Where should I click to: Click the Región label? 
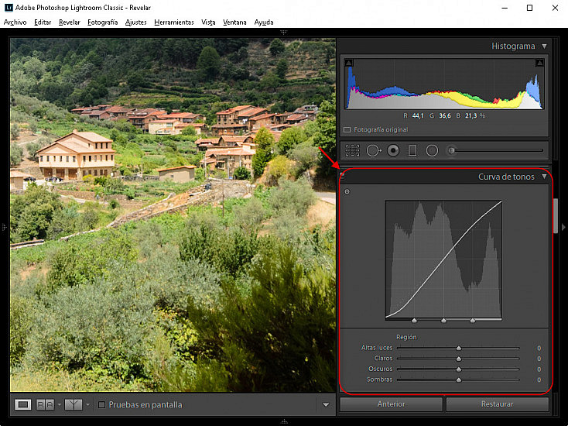pos(406,337)
